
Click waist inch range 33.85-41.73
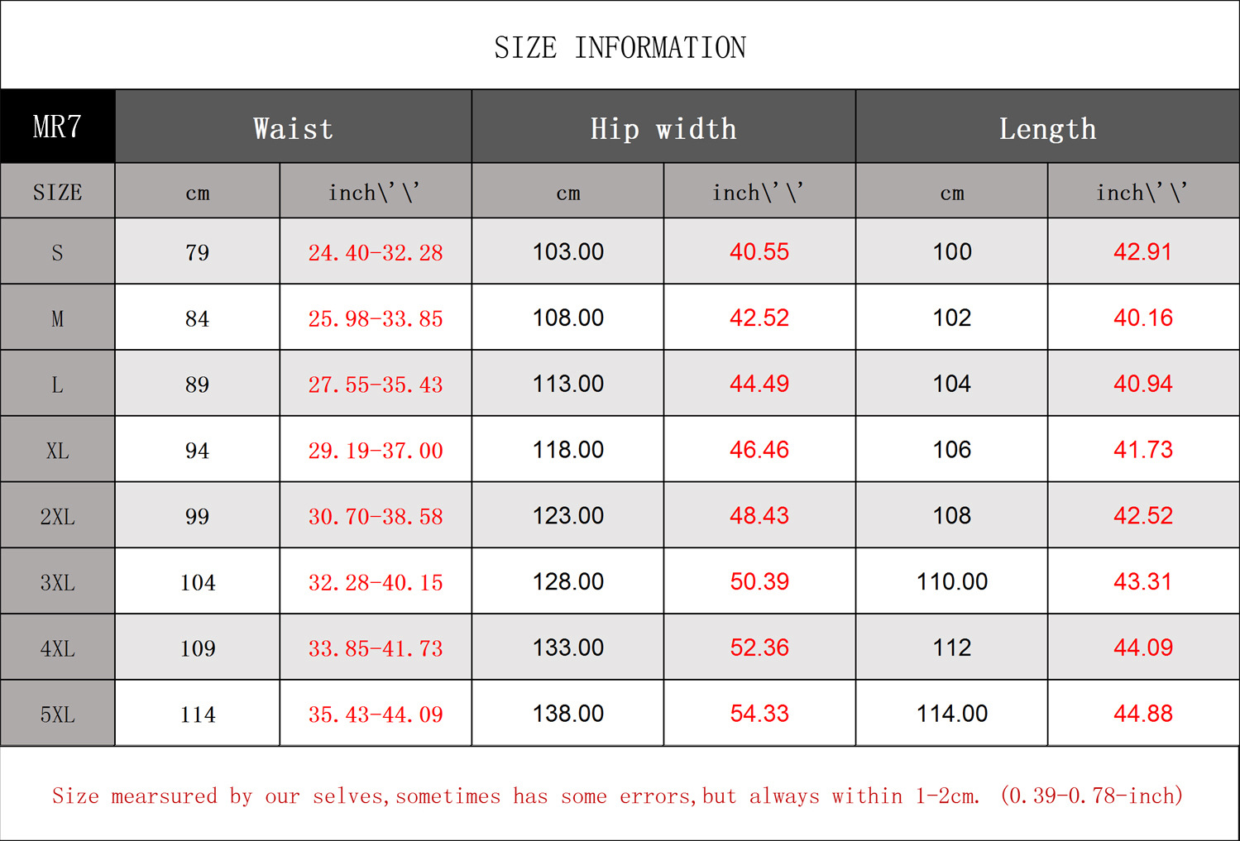(376, 648)
